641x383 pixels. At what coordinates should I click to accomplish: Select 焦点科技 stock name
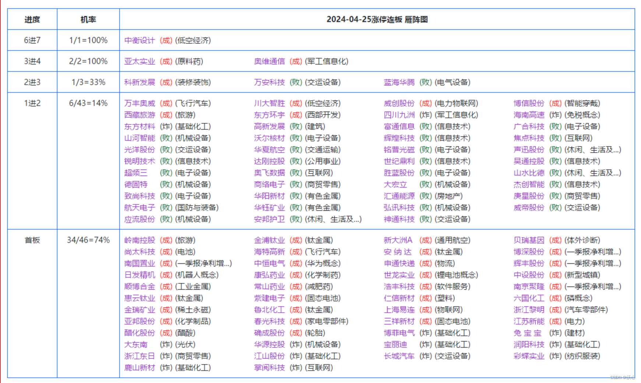click(529, 138)
